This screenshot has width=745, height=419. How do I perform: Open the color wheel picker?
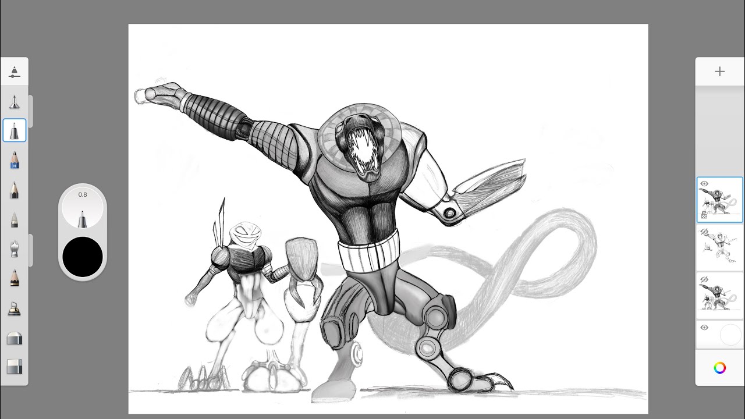pyautogui.click(x=719, y=366)
